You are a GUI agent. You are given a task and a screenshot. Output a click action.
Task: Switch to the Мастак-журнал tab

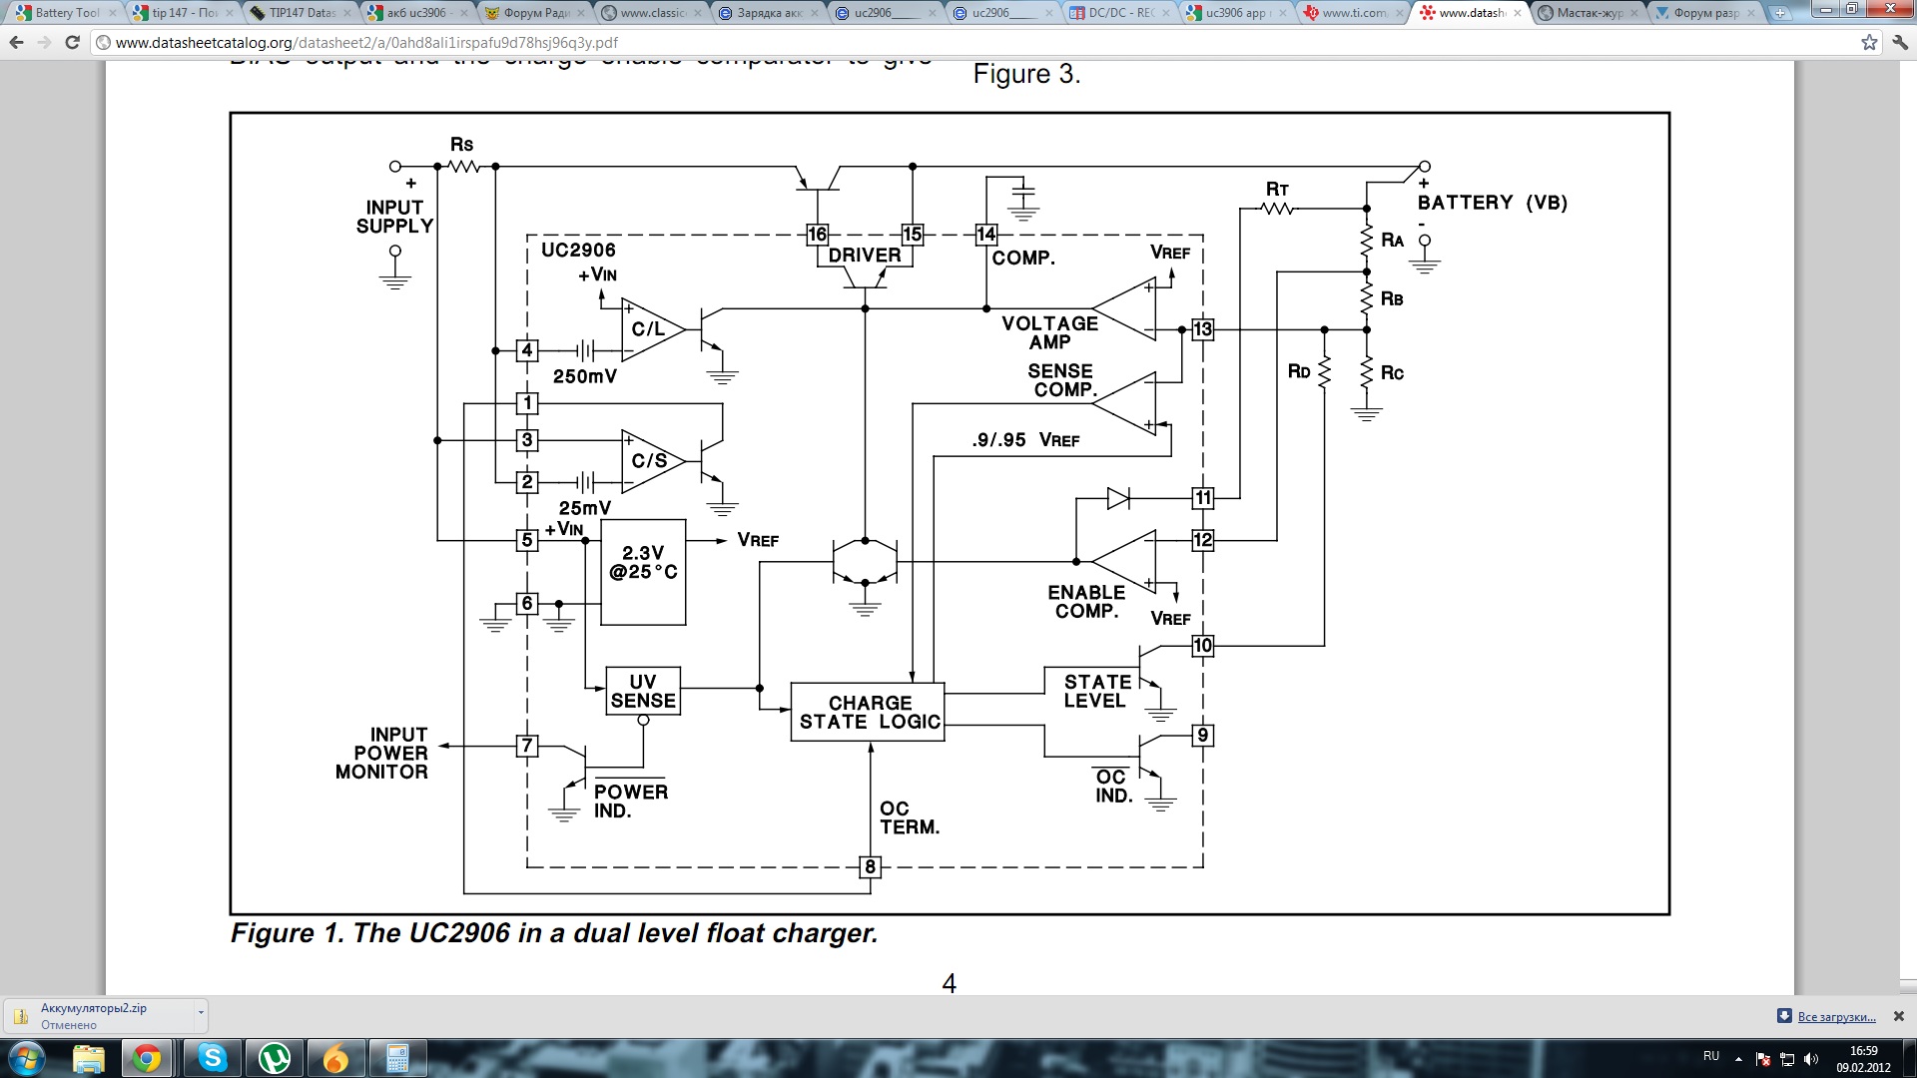(x=1588, y=13)
